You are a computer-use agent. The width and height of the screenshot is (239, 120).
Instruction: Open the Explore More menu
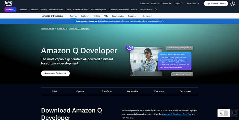pyautogui.click(x=146, y=10)
